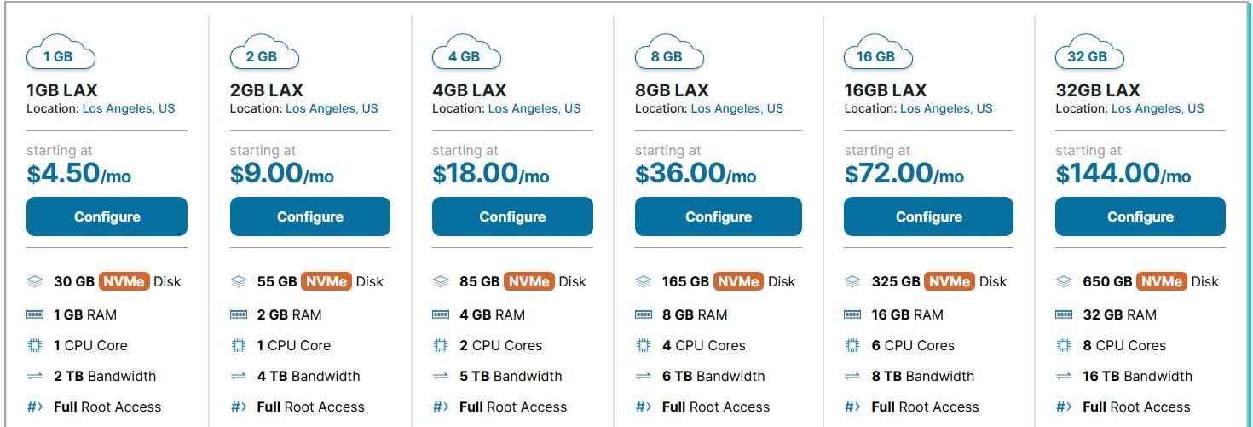This screenshot has width=1253, height=427.
Task: Configure the 32GB LAX plan
Action: pos(1140,216)
